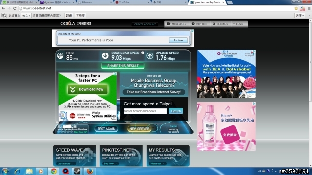Switch to the Yahoo 4gamers tab

pos(57,2)
